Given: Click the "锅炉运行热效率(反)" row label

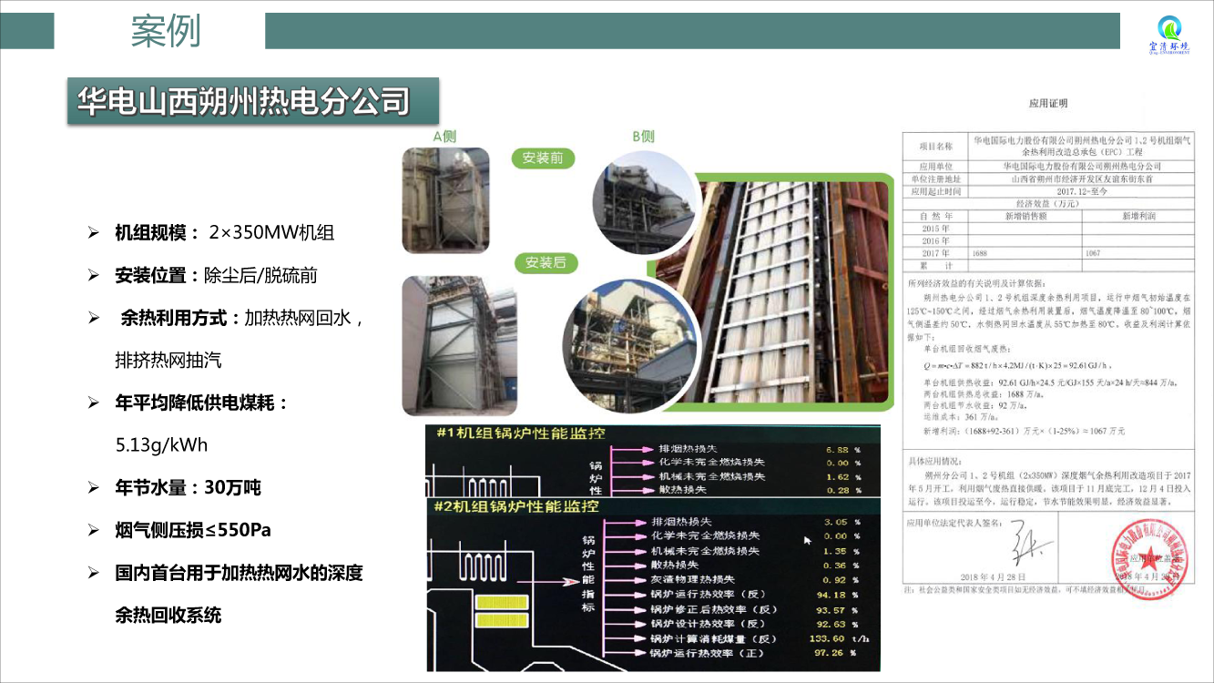Looking at the screenshot, I should (709, 595).
